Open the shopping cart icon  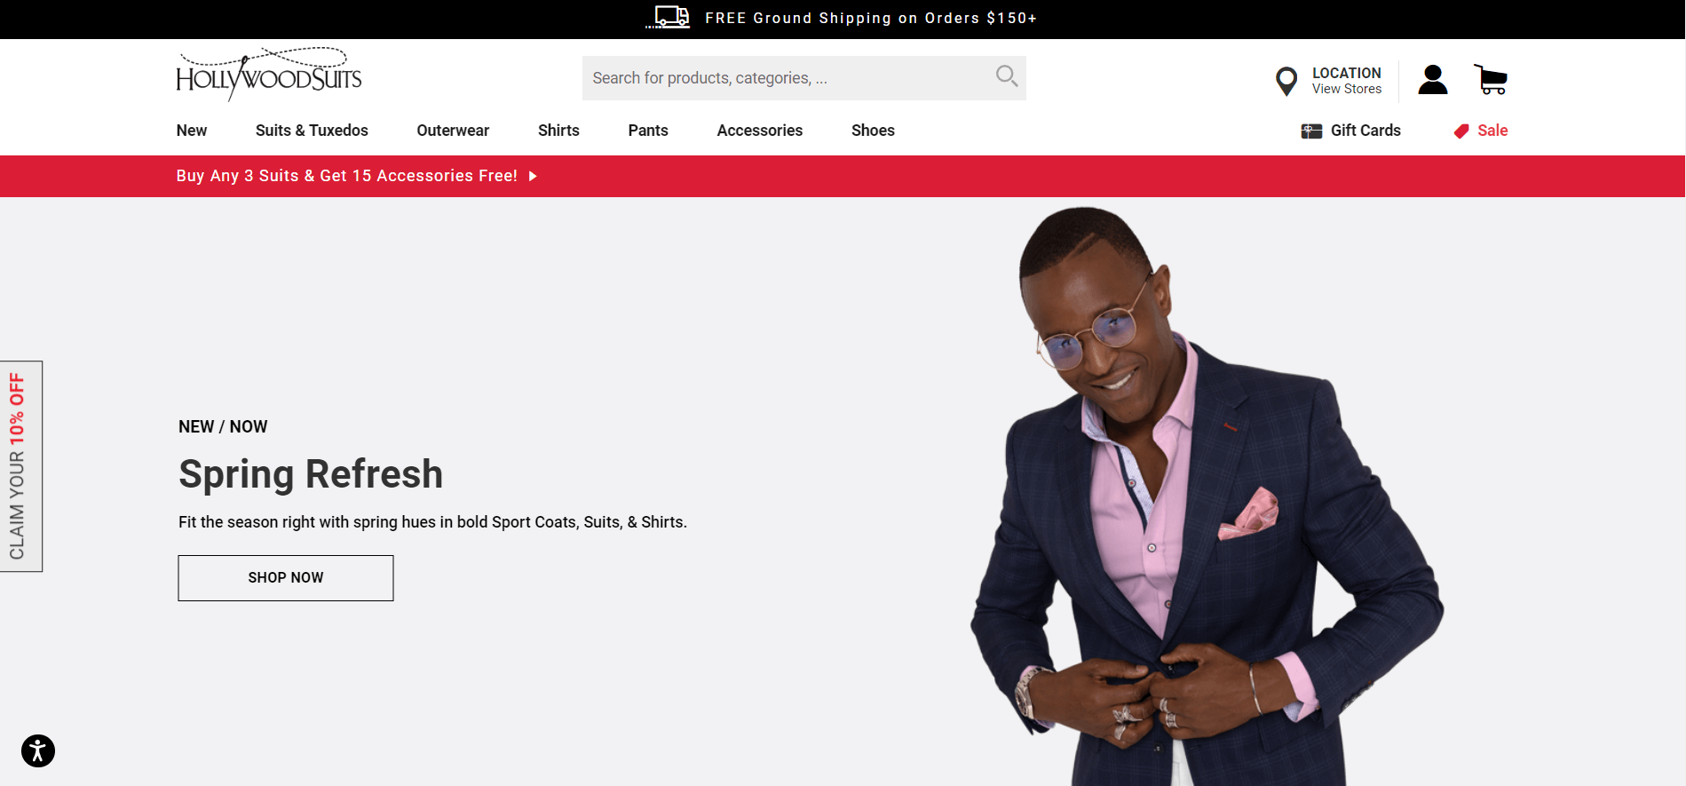pyautogui.click(x=1491, y=80)
